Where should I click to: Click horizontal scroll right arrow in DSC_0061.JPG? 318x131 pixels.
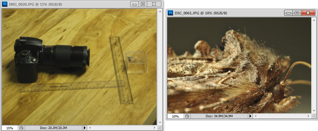click(309, 116)
